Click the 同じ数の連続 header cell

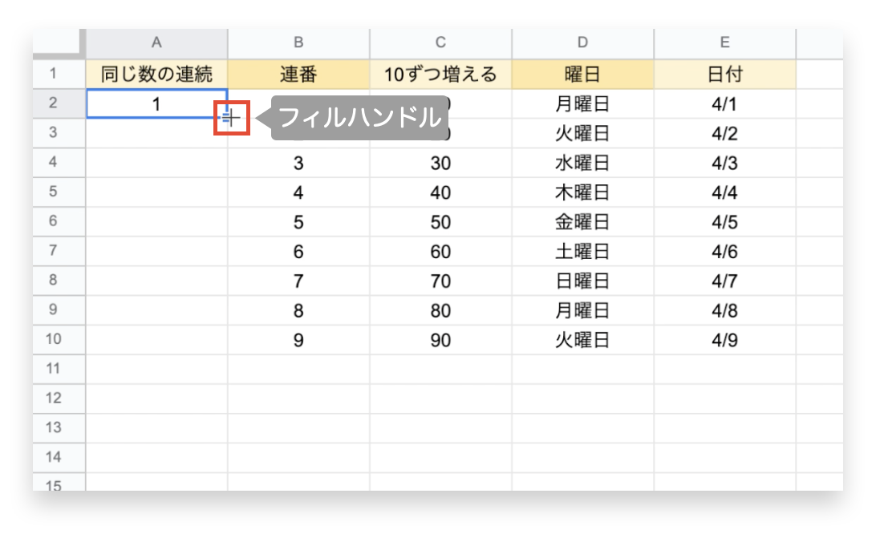coord(156,74)
